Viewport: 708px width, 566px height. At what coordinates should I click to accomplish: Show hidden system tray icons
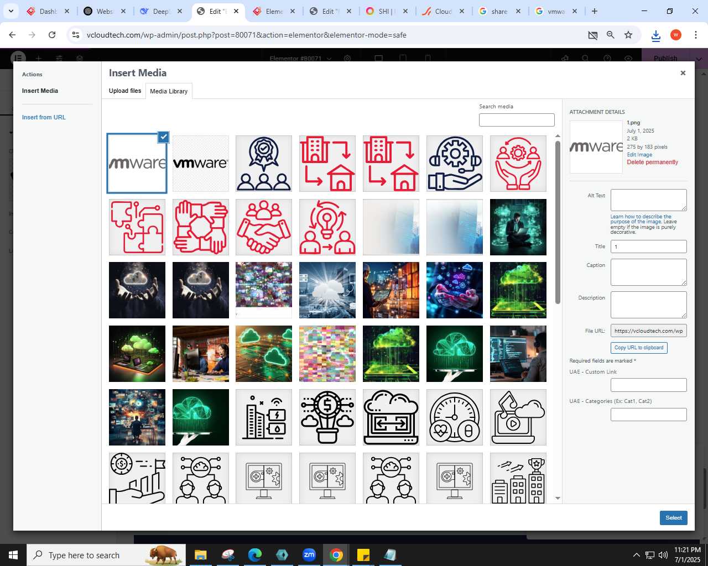(x=636, y=555)
